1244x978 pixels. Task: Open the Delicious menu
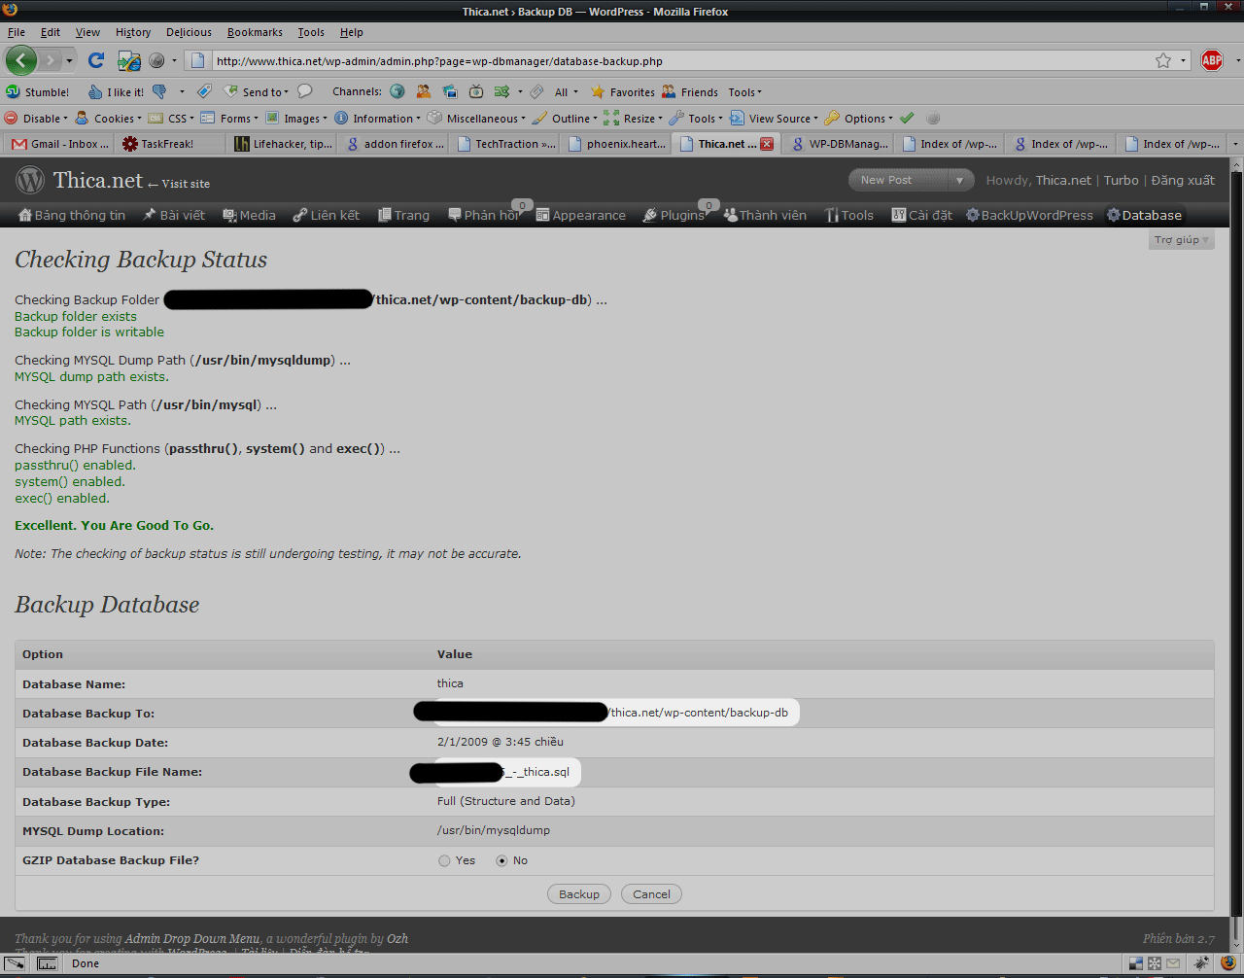point(189,32)
